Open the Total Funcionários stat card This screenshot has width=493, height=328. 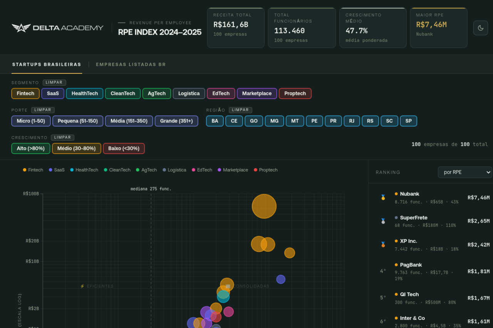[302, 28]
